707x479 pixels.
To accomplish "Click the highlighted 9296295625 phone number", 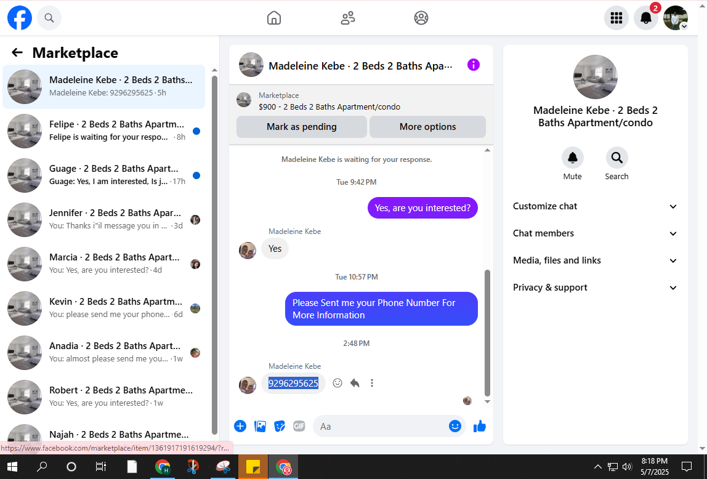I will [294, 383].
